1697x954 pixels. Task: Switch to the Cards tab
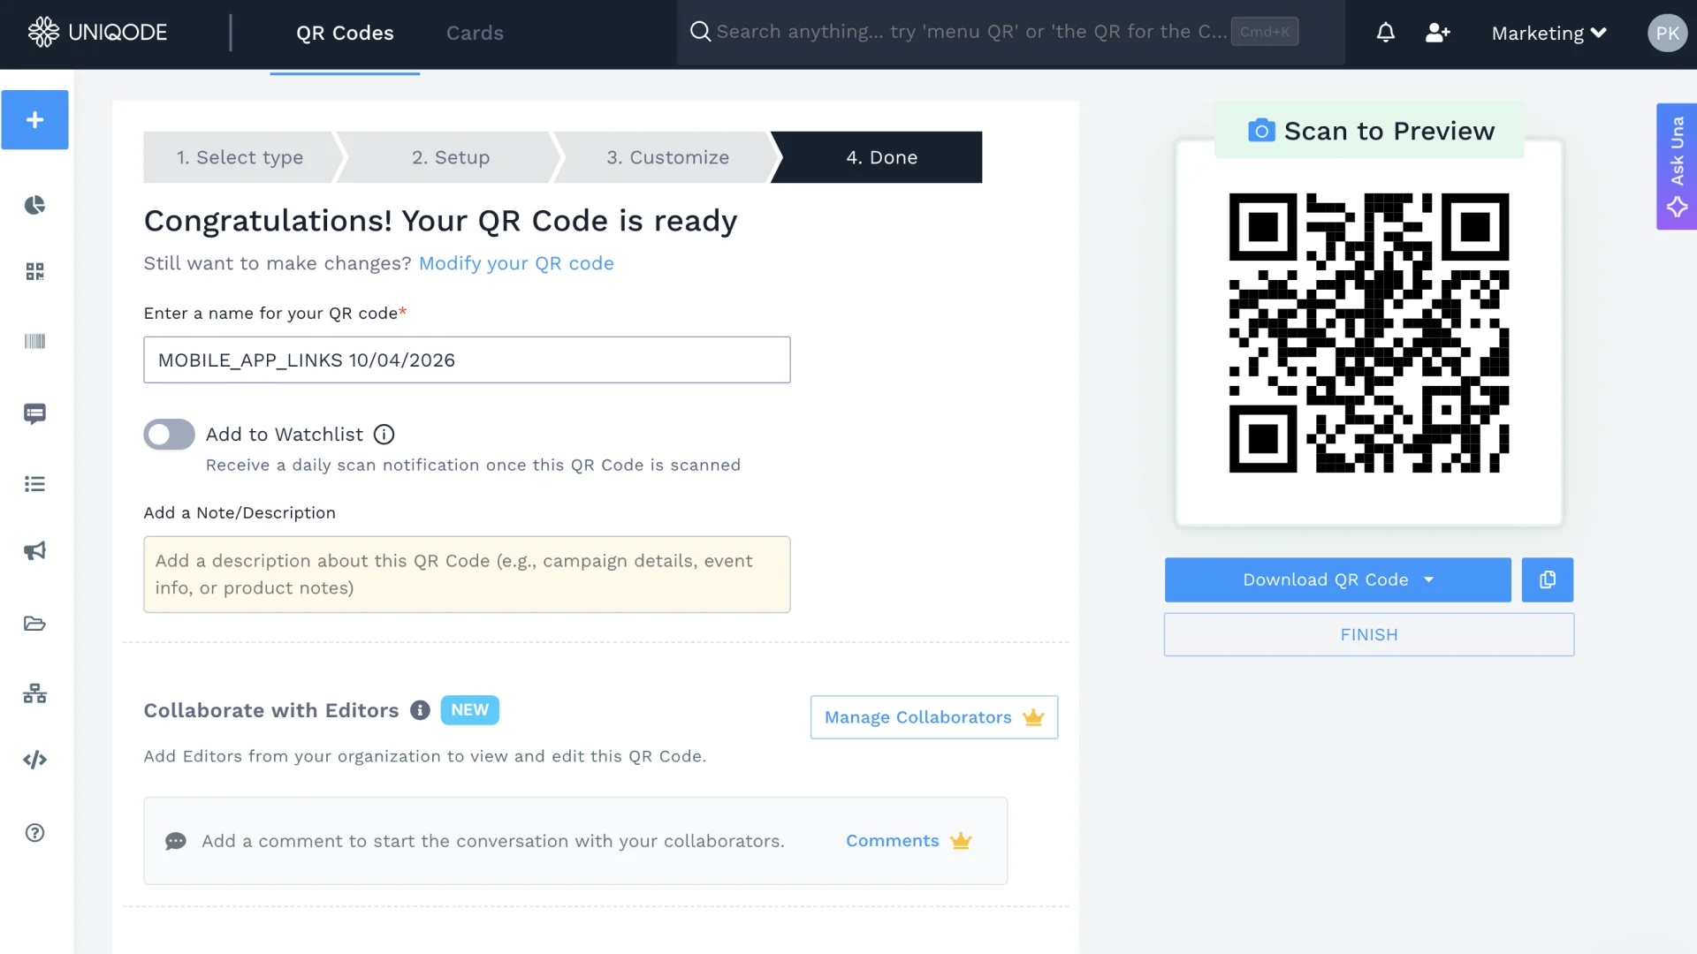click(475, 33)
